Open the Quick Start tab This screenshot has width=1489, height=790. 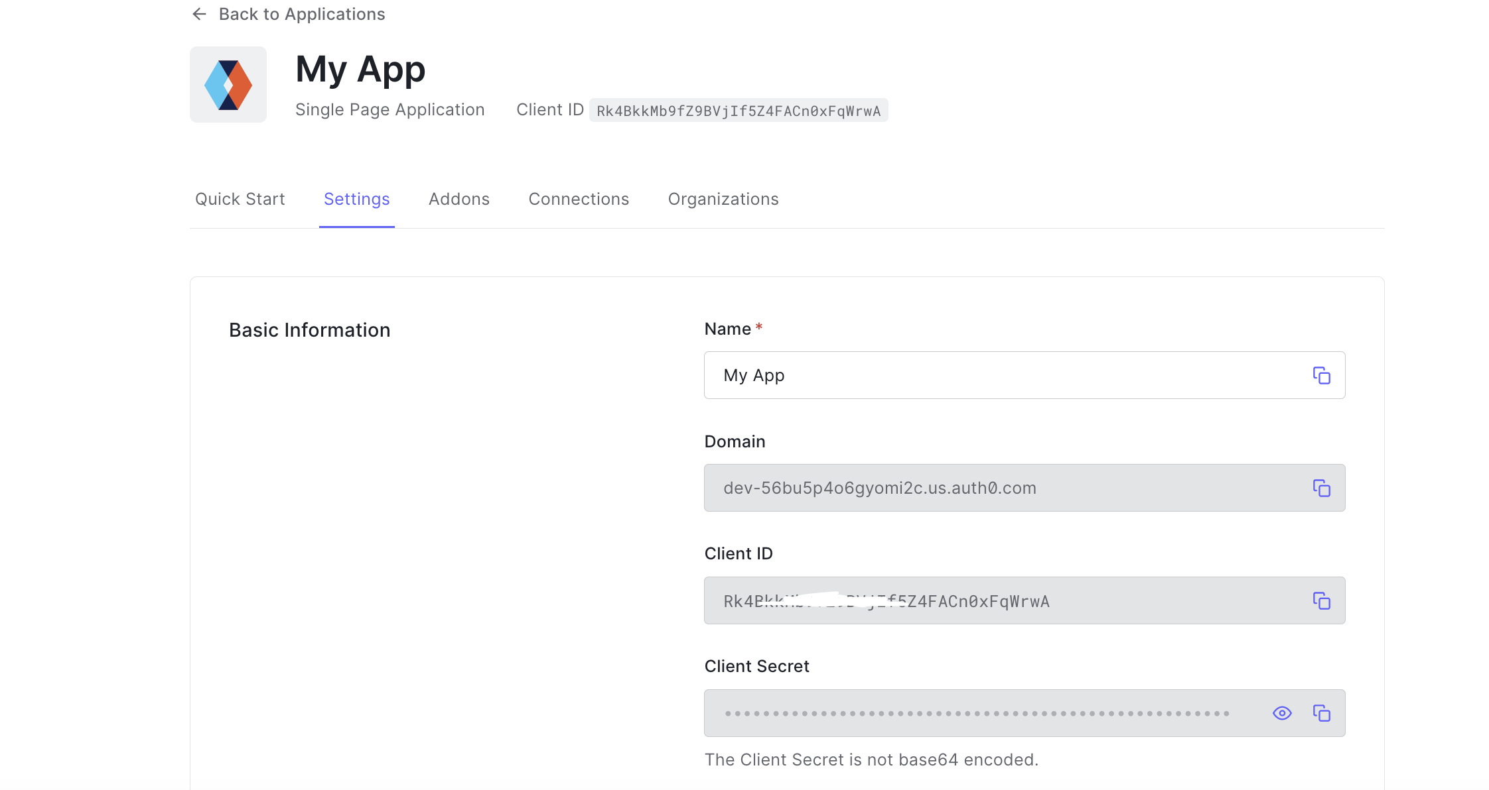(x=240, y=199)
